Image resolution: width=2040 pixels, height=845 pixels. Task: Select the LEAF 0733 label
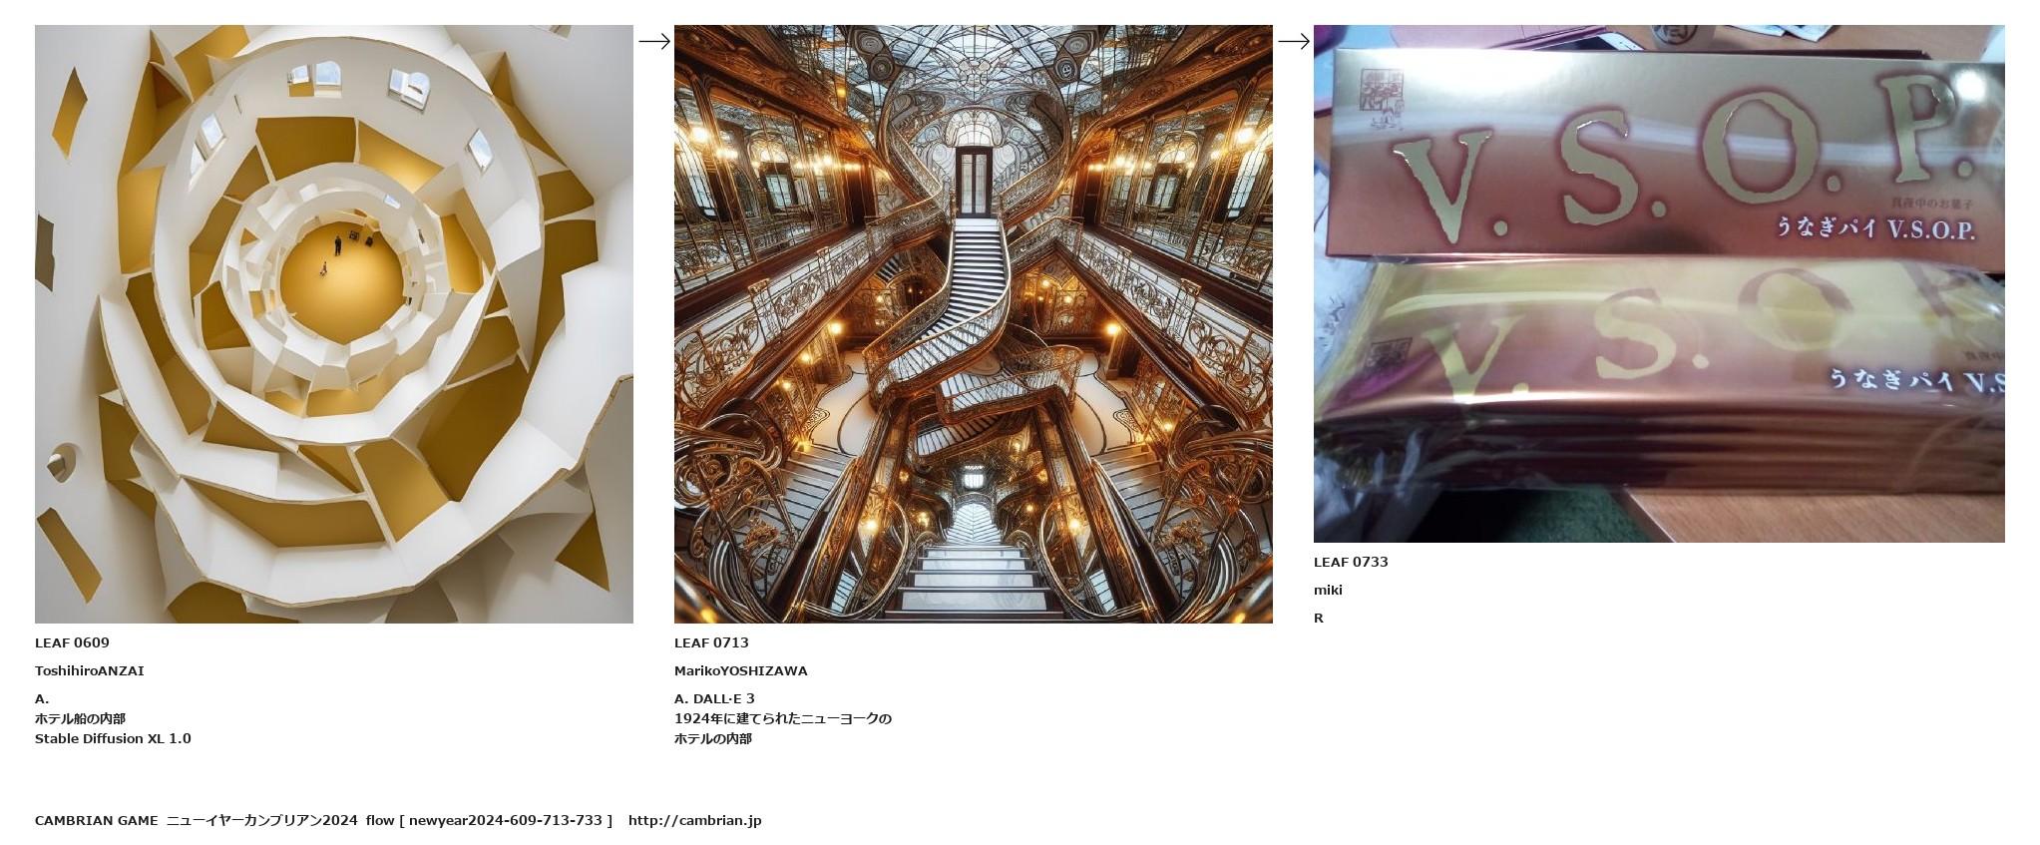(1351, 562)
